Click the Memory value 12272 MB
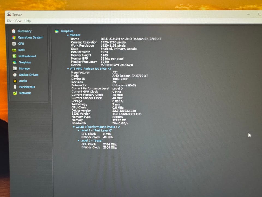This screenshot has width=262, height=197. pos(119,120)
